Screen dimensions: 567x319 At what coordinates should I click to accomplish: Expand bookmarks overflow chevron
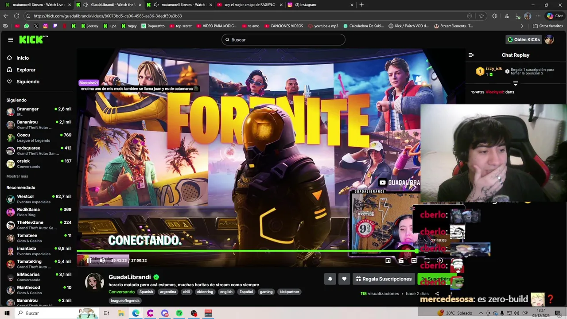point(522,26)
